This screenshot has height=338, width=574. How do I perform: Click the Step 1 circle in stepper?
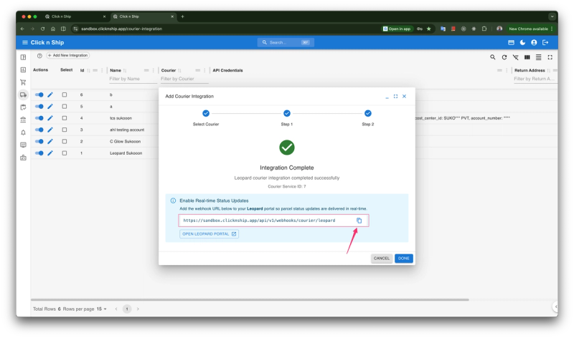click(286, 113)
